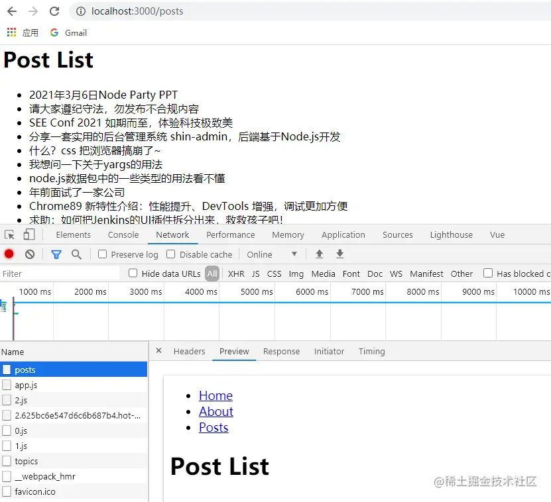
Task: Go forward with the browser forward arrow
Action: point(33,11)
